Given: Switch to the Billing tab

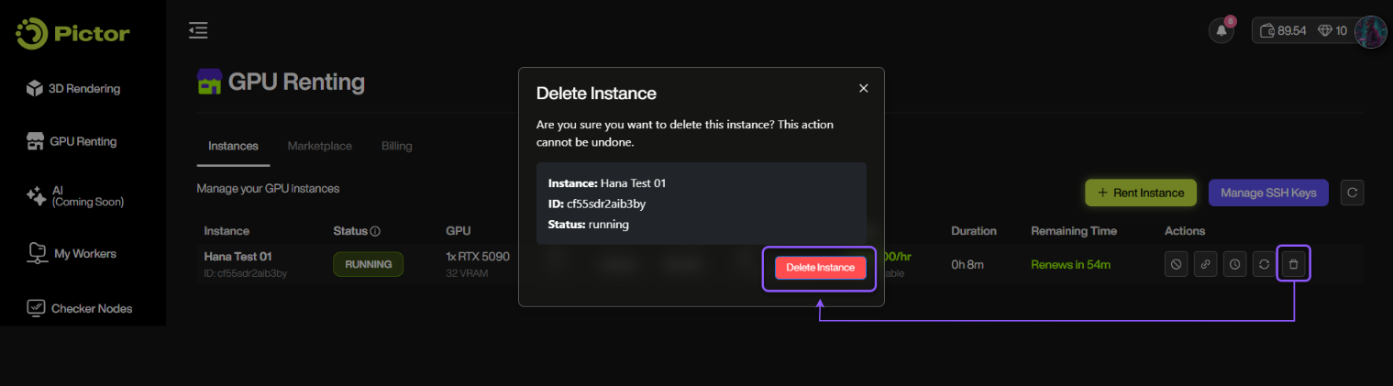Looking at the screenshot, I should [396, 146].
